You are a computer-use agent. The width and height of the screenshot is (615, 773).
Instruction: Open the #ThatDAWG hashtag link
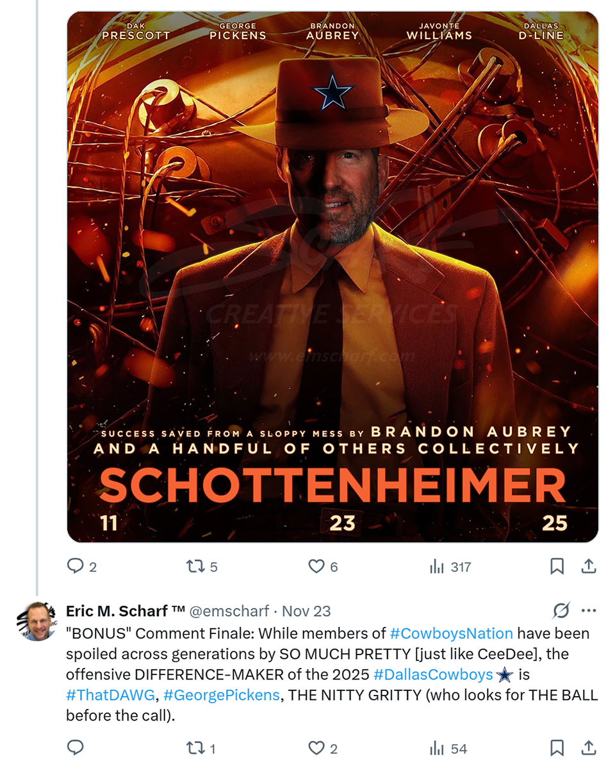[x=110, y=695]
